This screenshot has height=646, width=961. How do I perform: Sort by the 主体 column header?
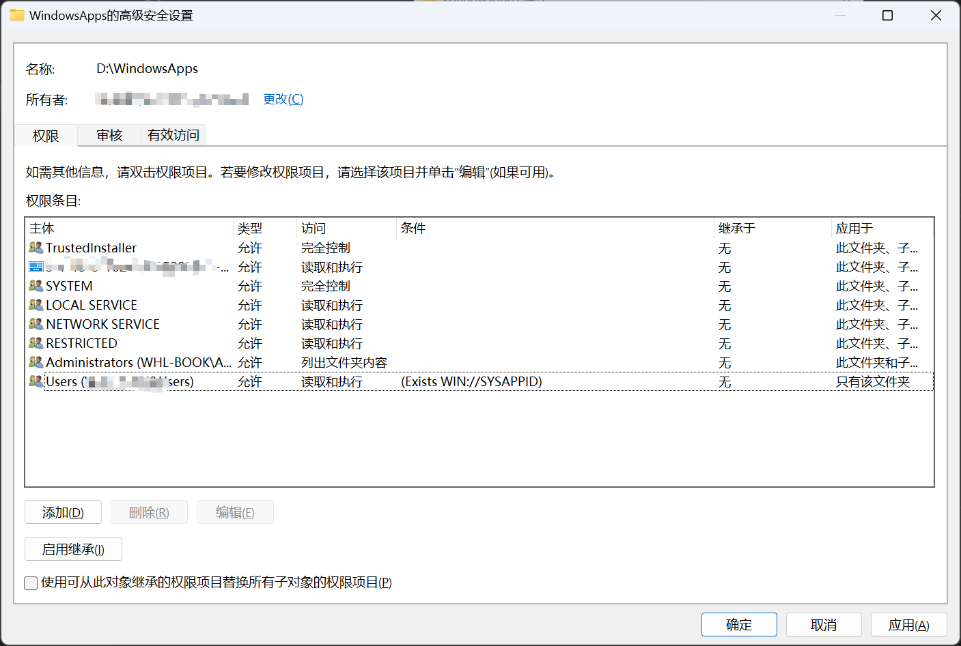click(x=130, y=229)
